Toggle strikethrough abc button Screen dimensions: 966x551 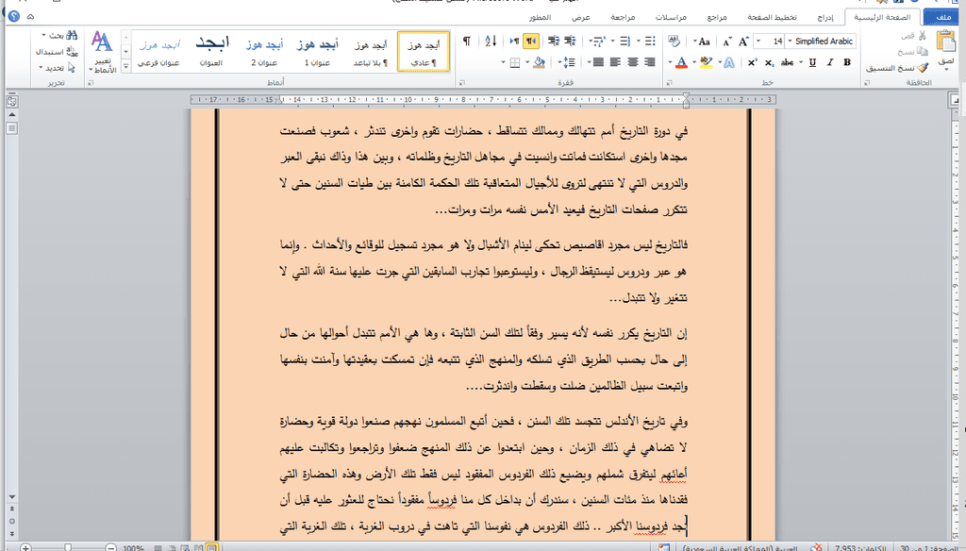coord(788,62)
